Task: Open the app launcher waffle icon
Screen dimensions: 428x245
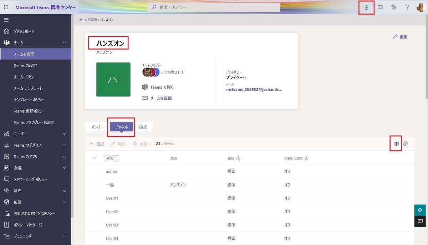Action: 6,7
